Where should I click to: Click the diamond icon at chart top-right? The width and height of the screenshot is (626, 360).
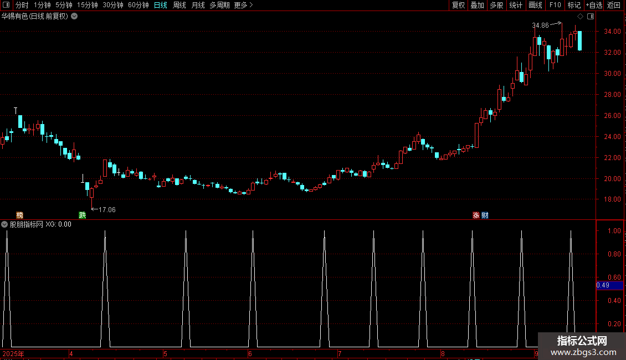581,17
